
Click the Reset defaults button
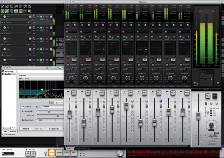tap(53, 129)
